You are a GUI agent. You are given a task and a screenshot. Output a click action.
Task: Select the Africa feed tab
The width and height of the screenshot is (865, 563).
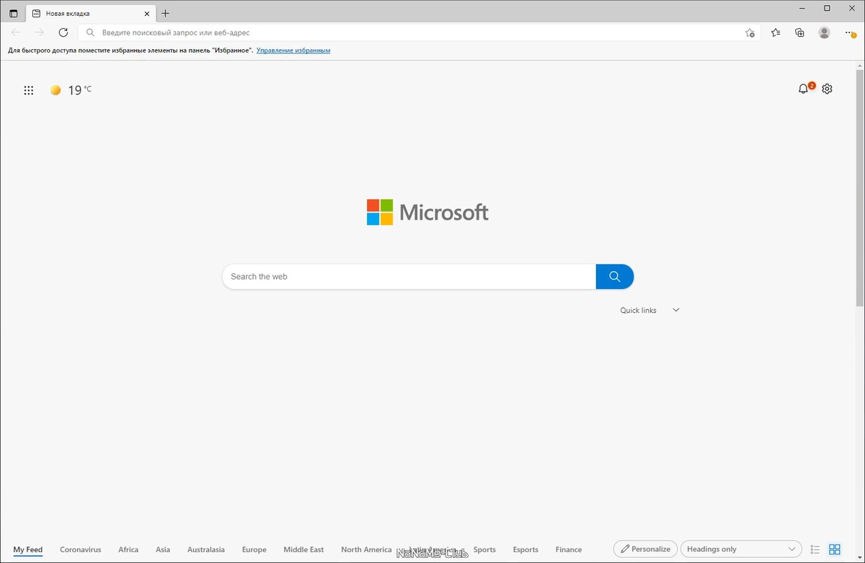pos(128,549)
